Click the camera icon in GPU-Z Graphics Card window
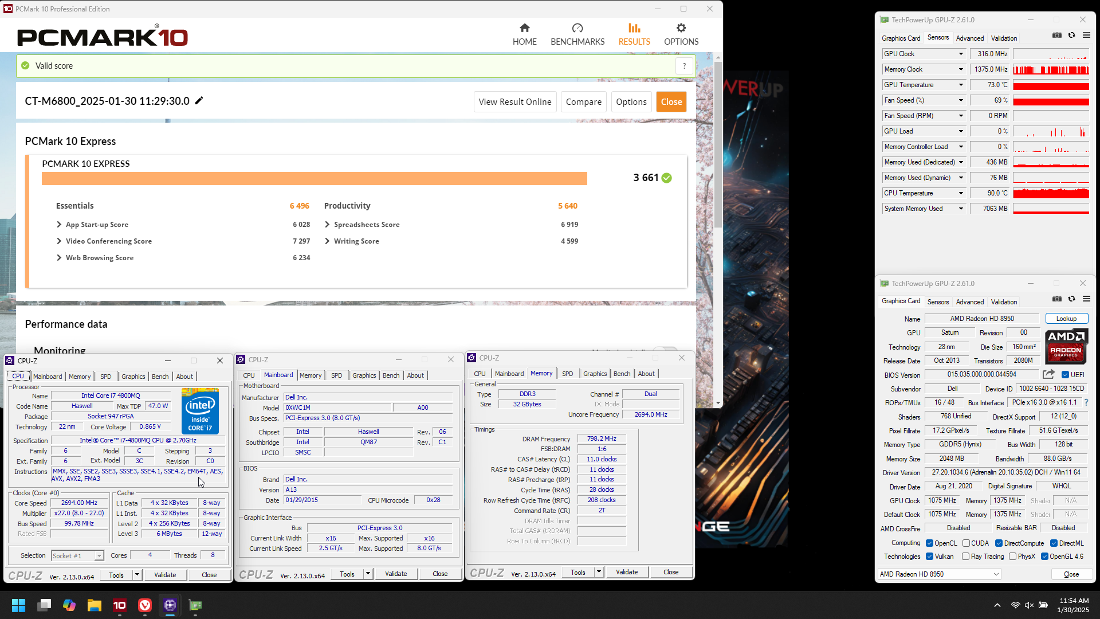The image size is (1100, 619). (x=1057, y=299)
